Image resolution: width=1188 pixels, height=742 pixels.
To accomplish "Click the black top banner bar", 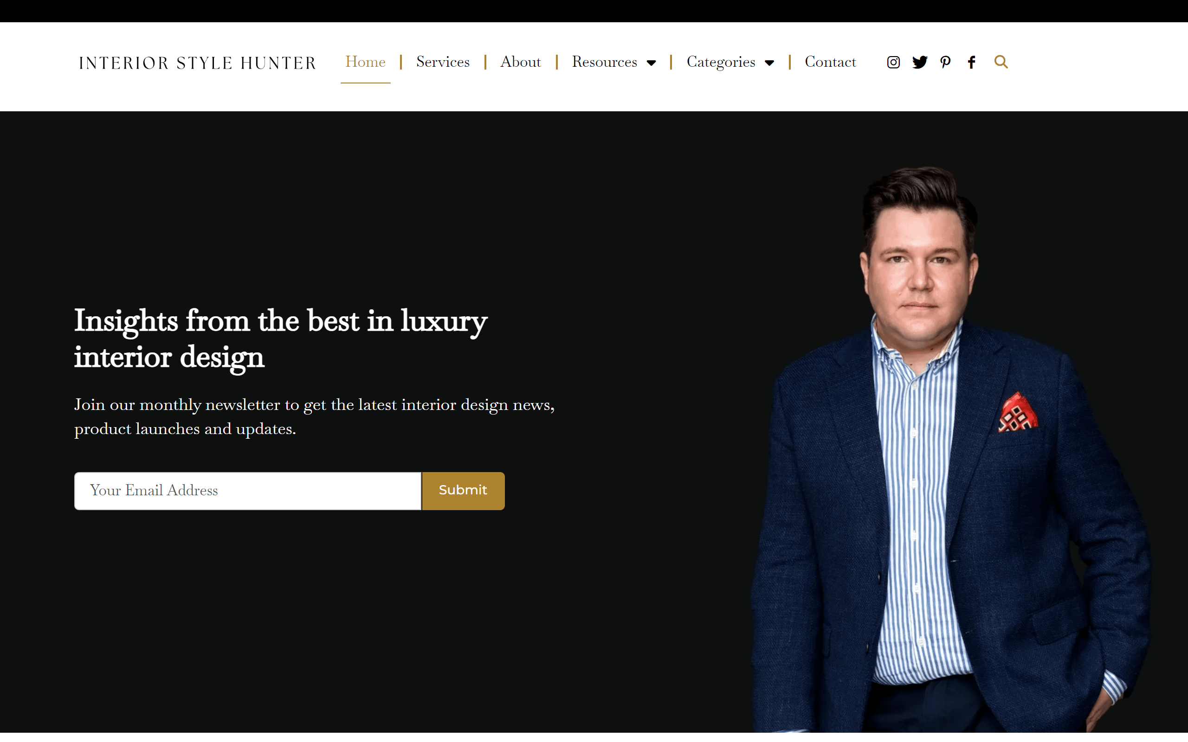I will point(594,11).
